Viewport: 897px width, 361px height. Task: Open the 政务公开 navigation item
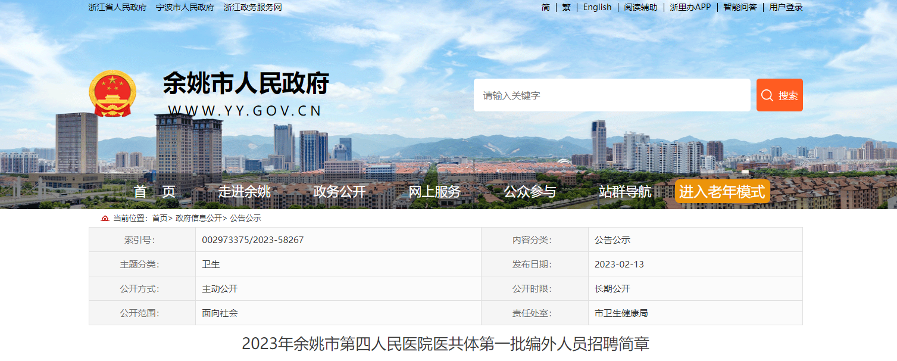(x=339, y=192)
